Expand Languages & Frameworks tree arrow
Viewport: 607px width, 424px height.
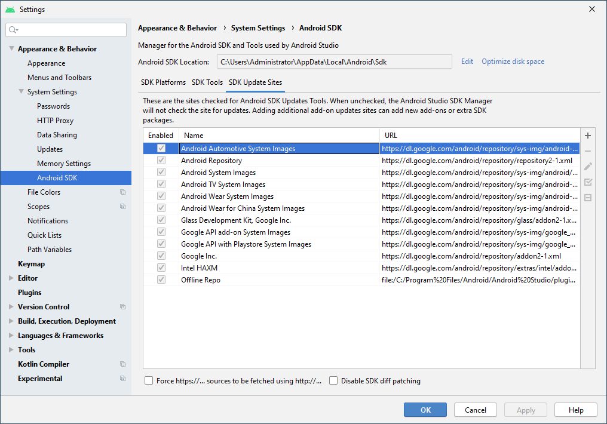11,336
